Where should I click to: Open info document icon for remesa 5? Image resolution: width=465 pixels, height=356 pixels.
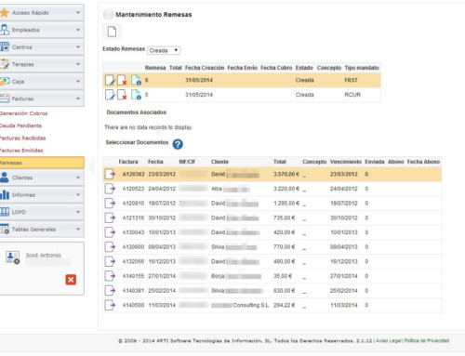[x=136, y=95]
